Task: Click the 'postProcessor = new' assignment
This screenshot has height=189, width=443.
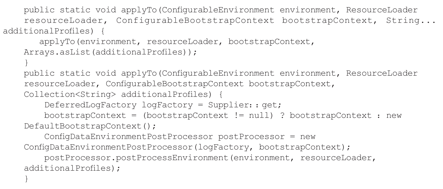Action: pos(267,137)
